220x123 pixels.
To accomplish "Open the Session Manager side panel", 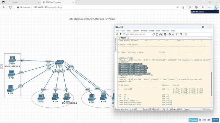I will coord(116,44).
